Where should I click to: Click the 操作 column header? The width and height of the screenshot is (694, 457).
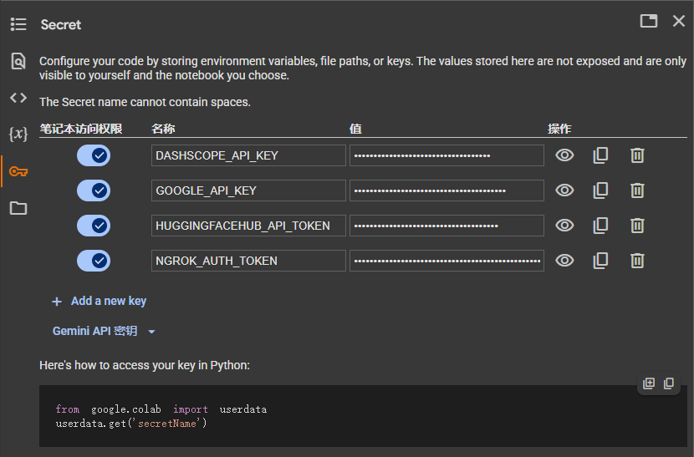(x=559, y=129)
